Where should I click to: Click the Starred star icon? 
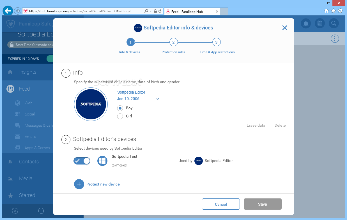[10, 196]
